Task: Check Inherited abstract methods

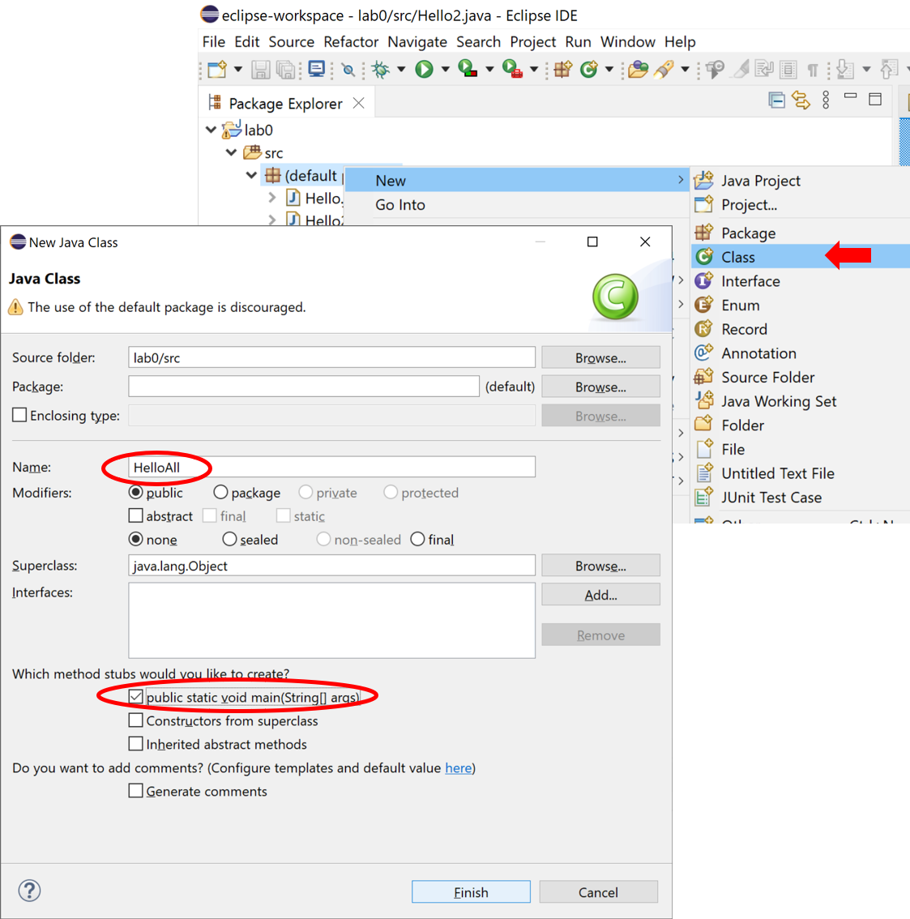Action: point(135,744)
